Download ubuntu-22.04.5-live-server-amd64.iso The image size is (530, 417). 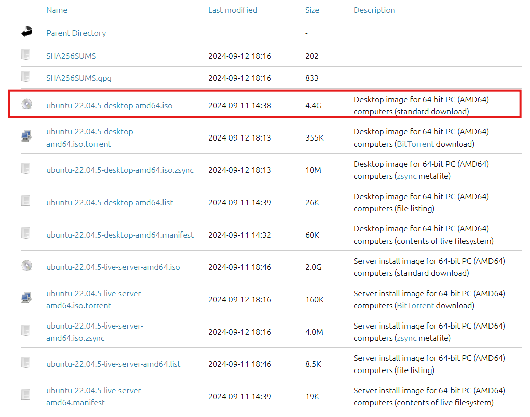click(113, 267)
